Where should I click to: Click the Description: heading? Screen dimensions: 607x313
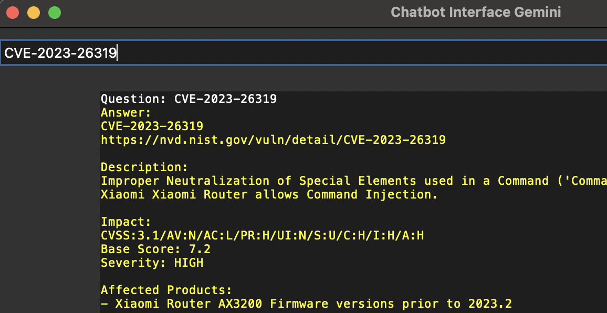tap(144, 167)
